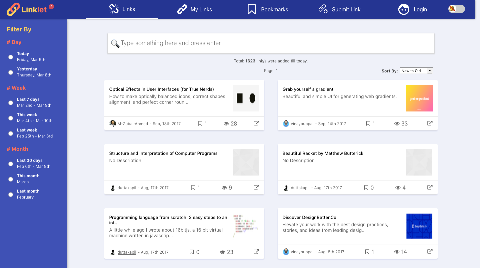Click the magnifying glass search icon
480x268 pixels.
point(115,44)
